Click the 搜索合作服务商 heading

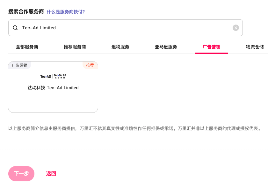26,12
